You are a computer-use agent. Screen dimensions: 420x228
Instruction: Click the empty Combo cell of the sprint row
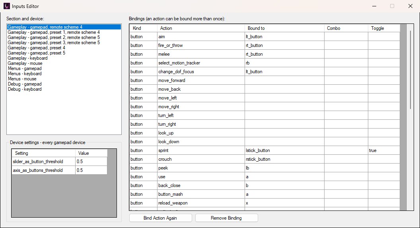(346, 150)
